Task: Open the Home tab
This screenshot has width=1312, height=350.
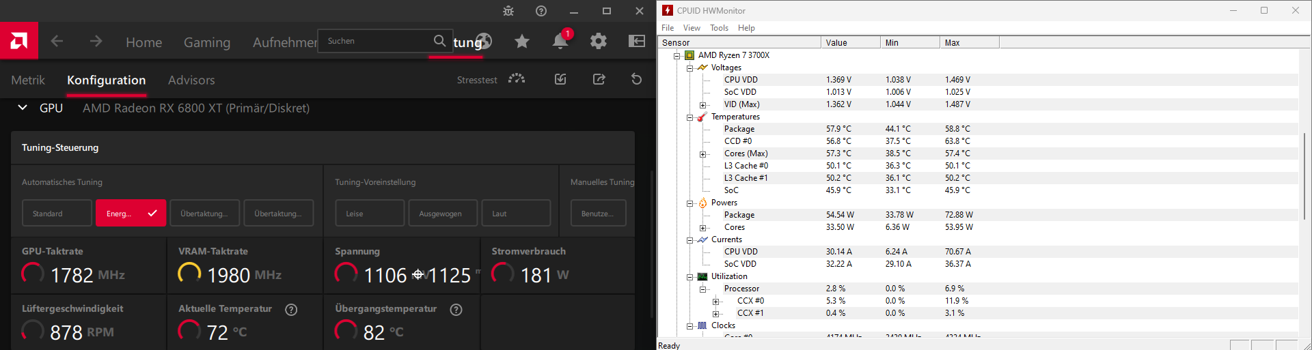Action: (x=143, y=42)
